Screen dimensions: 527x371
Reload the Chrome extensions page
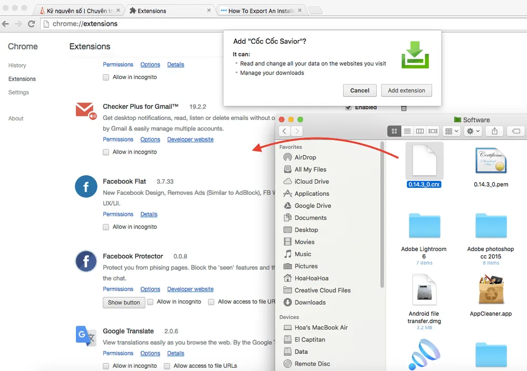(x=32, y=24)
